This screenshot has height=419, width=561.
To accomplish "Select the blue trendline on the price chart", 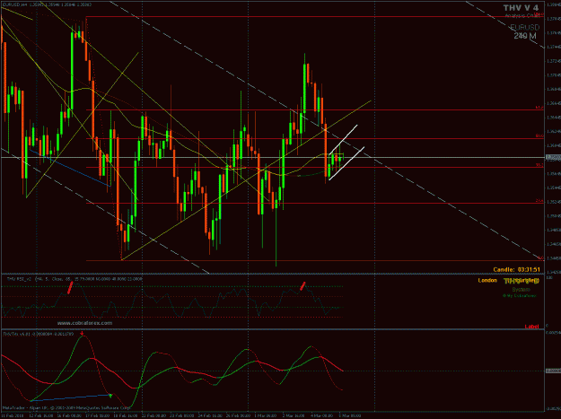I will tap(70, 168).
